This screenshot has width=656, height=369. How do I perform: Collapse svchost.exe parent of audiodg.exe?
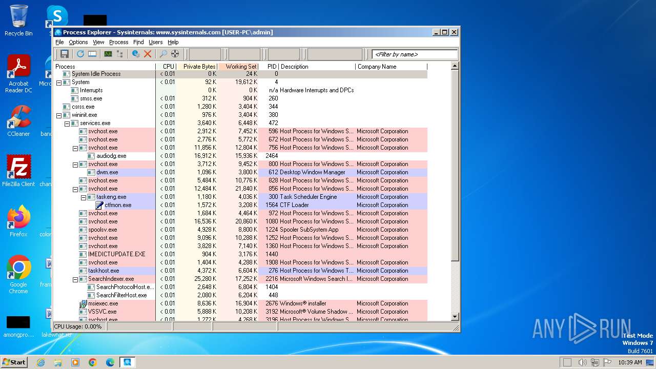[x=75, y=148]
